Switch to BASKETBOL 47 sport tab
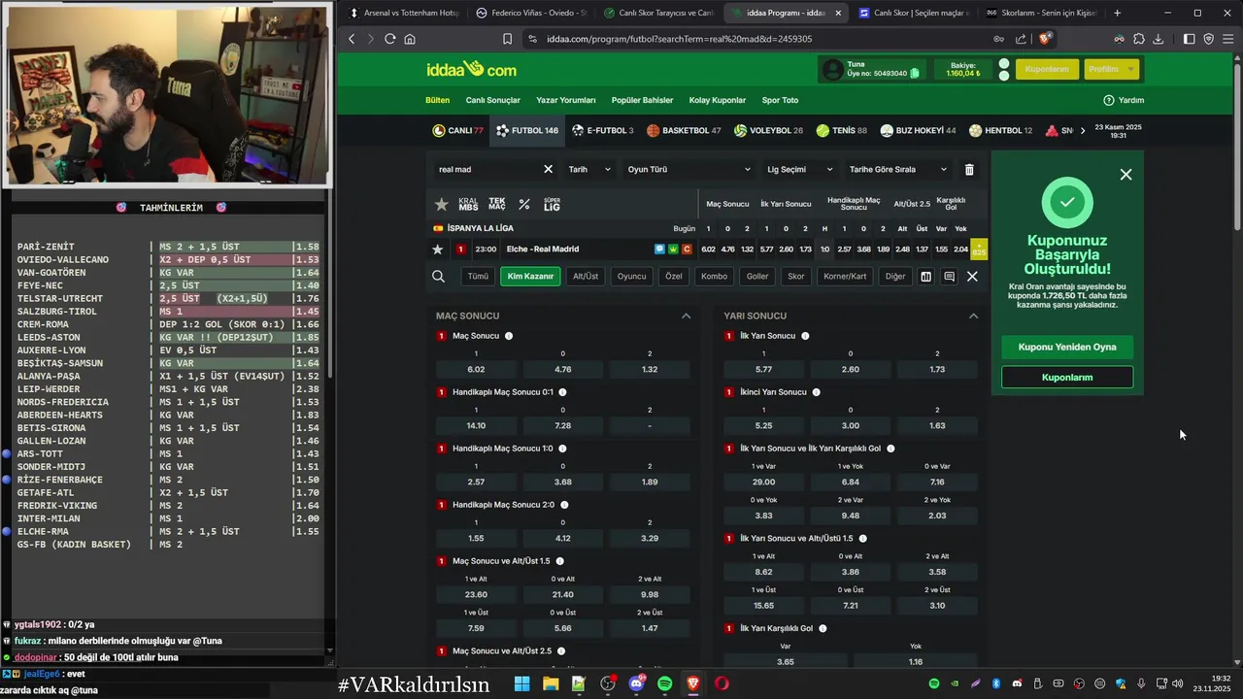Screen dimensions: 1243x699 684,130
